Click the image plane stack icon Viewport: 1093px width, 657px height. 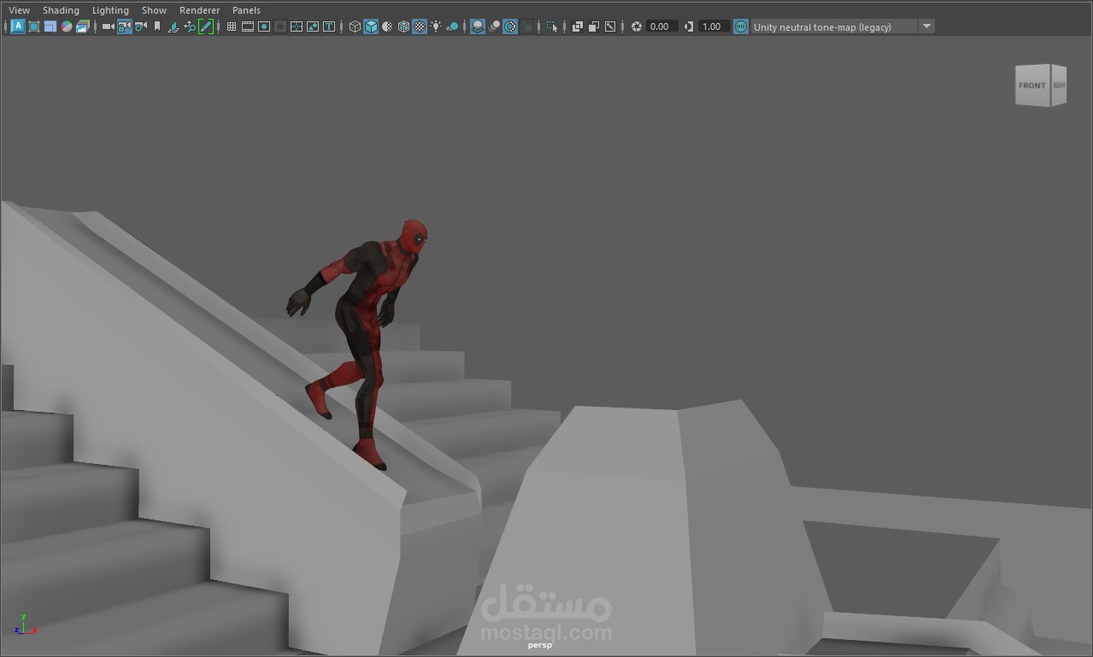coord(82,26)
